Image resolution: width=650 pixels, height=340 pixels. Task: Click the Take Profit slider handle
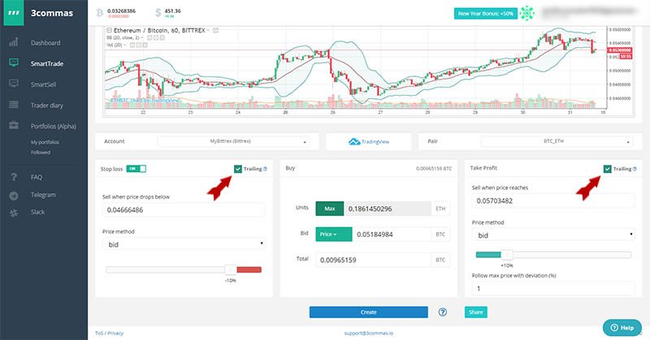click(x=507, y=254)
